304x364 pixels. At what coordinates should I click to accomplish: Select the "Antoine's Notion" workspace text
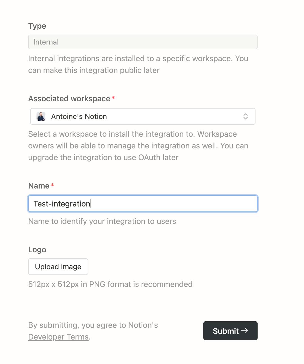click(x=79, y=116)
